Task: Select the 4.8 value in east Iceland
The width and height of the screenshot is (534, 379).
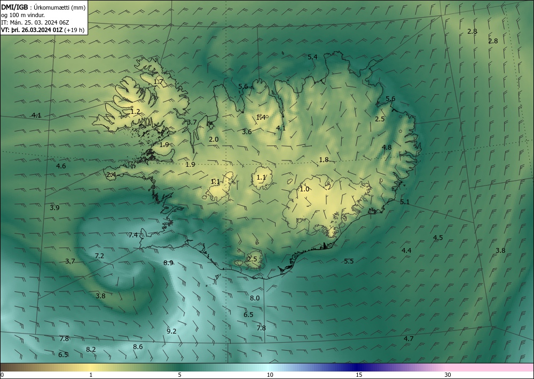Action: point(387,147)
